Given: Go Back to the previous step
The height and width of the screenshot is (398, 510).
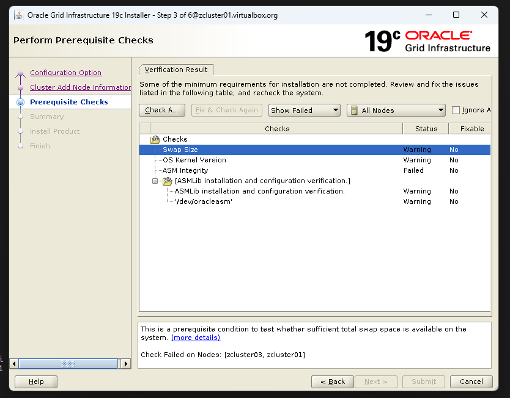Looking at the screenshot, I should click(x=333, y=382).
